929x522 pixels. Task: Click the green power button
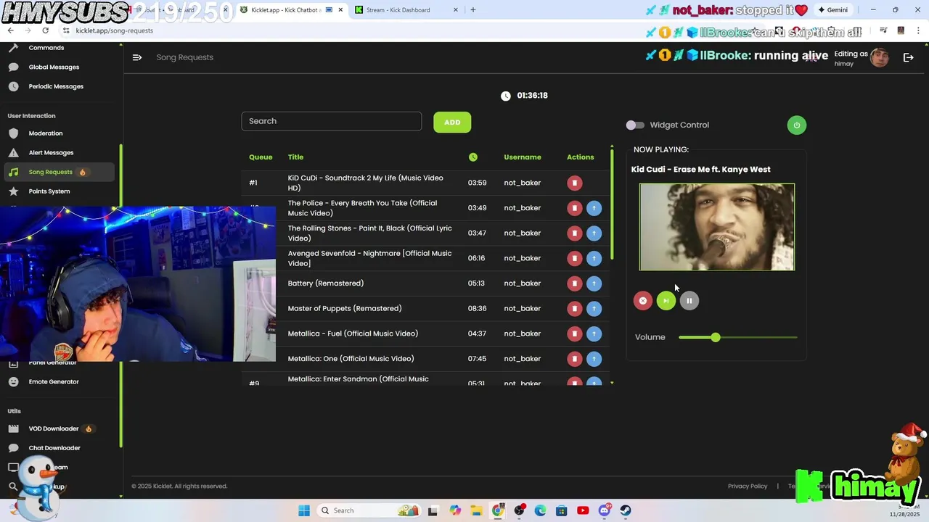[x=796, y=125]
